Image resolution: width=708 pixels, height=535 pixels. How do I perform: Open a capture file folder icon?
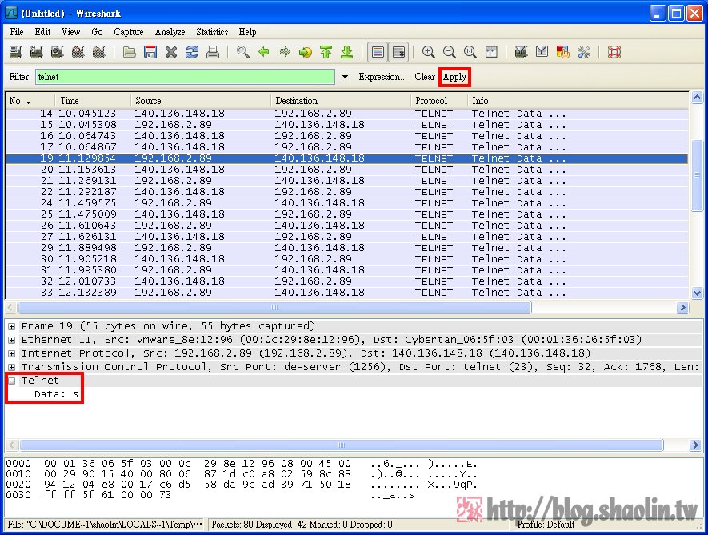130,52
